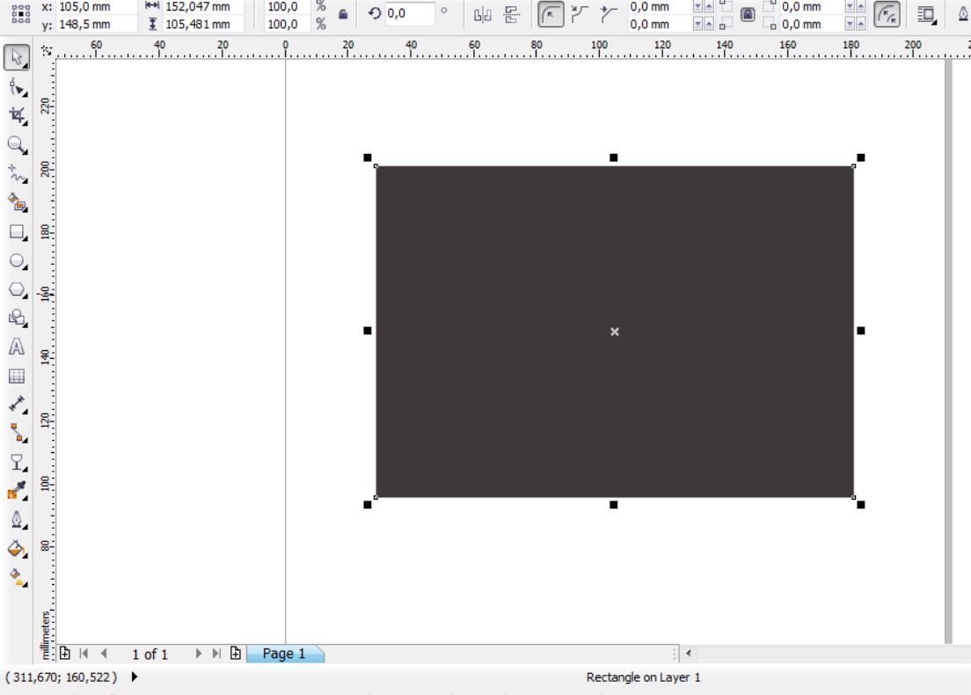The height and width of the screenshot is (695, 971).
Task: Go to the previous page
Action: [104, 654]
